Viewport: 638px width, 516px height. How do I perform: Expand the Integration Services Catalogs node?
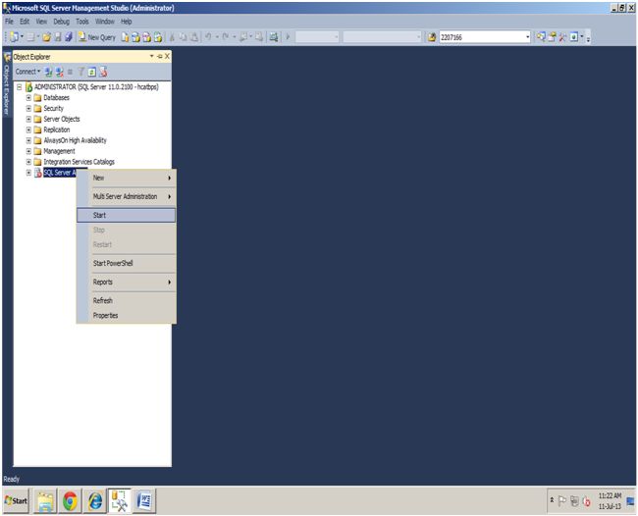[x=28, y=162]
